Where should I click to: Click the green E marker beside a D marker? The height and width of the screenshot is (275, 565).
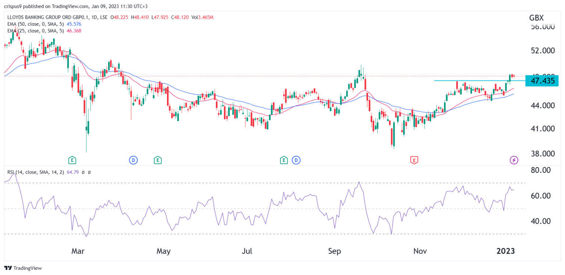[x=284, y=160]
